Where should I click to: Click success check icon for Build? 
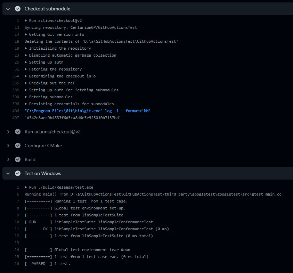(18, 159)
